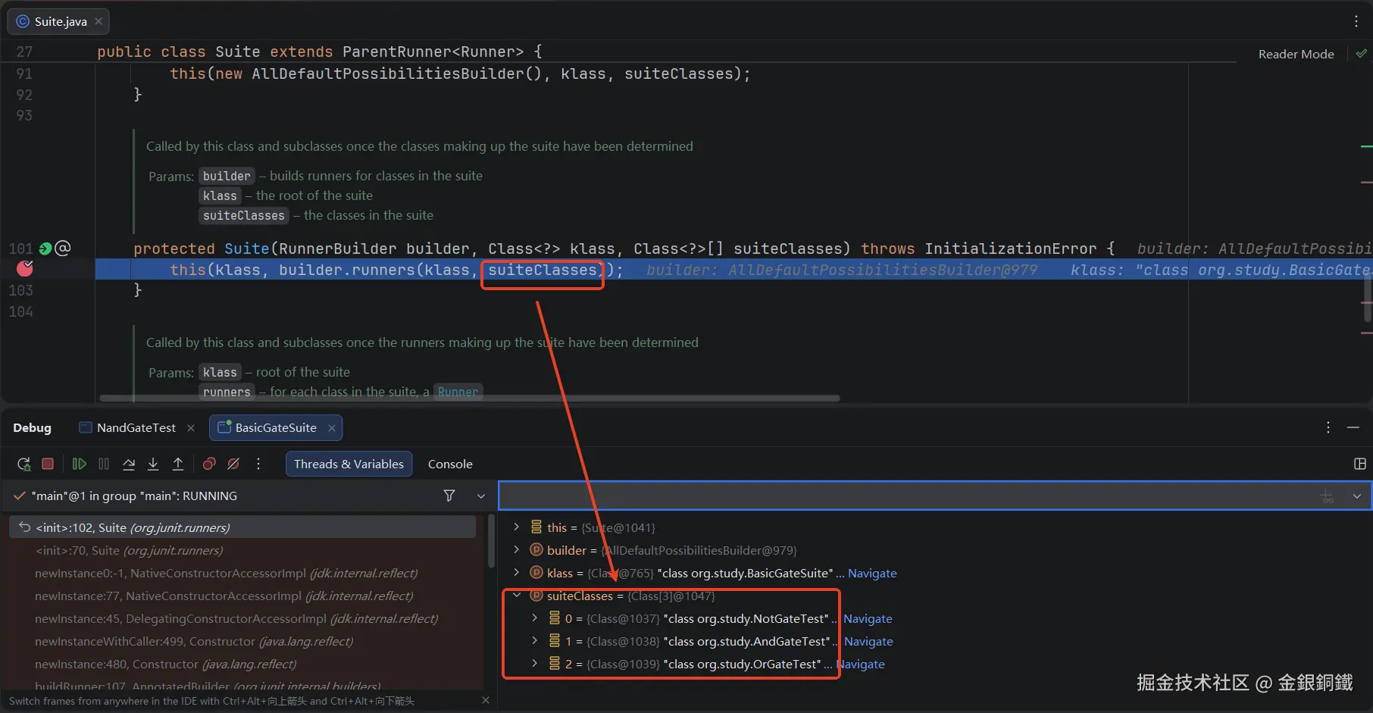The width and height of the screenshot is (1373, 713).
Task: Expand the builder variable node
Action: click(x=517, y=550)
